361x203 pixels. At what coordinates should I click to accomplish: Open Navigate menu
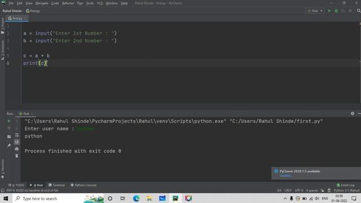coord(42,3)
